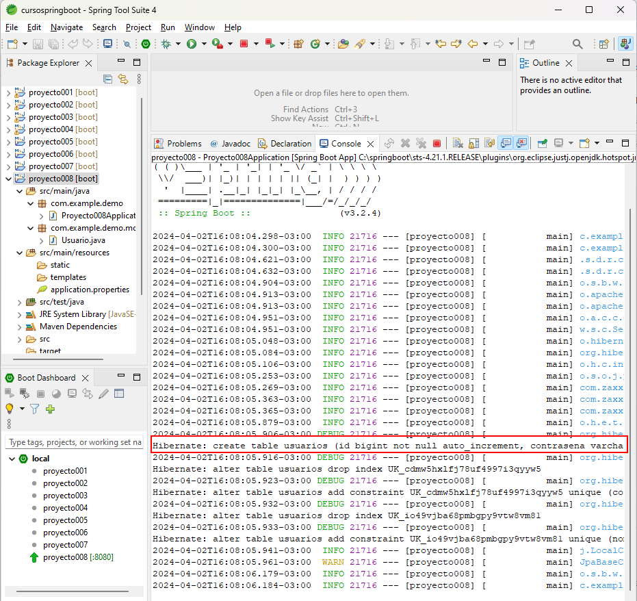Click the Boot Dashboard open console icon
Screen dimensions: 637x601
72,394
